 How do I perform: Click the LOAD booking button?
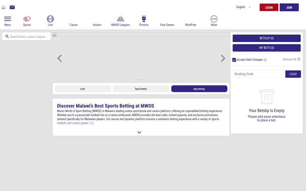(293, 74)
